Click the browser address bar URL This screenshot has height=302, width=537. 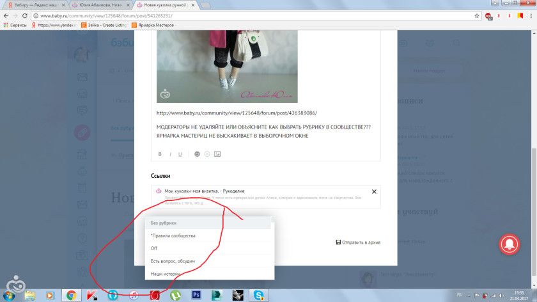(x=192, y=15)
